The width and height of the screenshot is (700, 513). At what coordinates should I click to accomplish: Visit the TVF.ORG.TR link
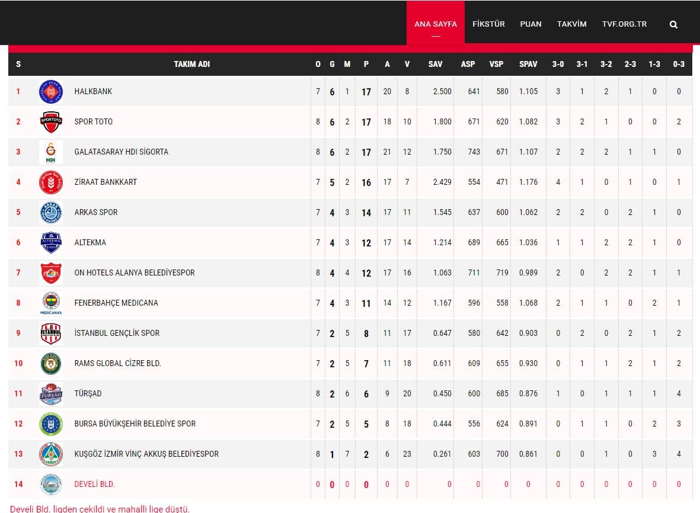(624, 24)
